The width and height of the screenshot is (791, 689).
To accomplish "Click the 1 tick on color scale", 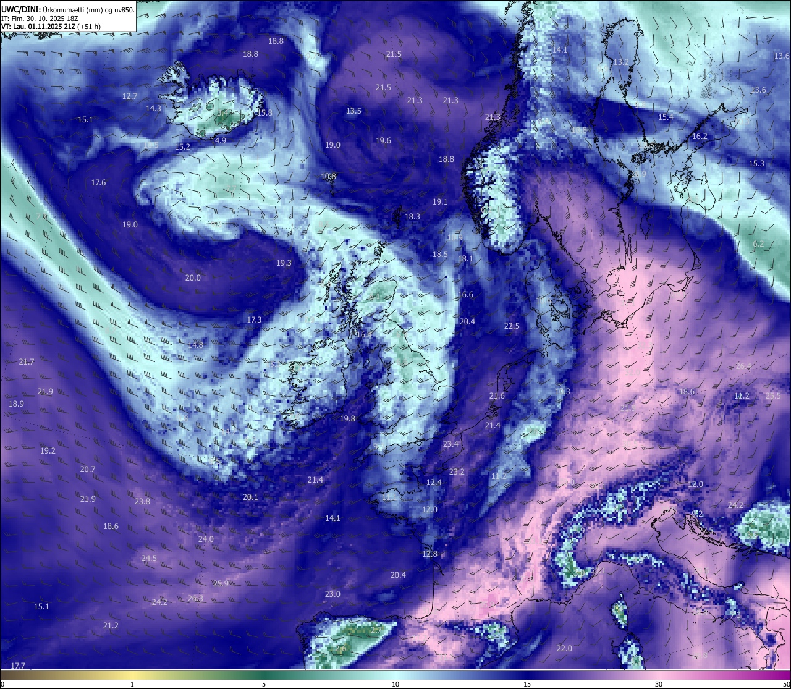I will (x=132, y=684).
